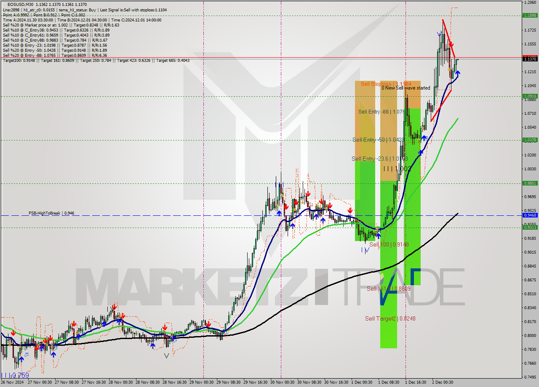Screen dimensions: 539x387
Task: Click the 'Sell %10 @ C_Entry61: 0.9659' line
Action: [56, 35]
